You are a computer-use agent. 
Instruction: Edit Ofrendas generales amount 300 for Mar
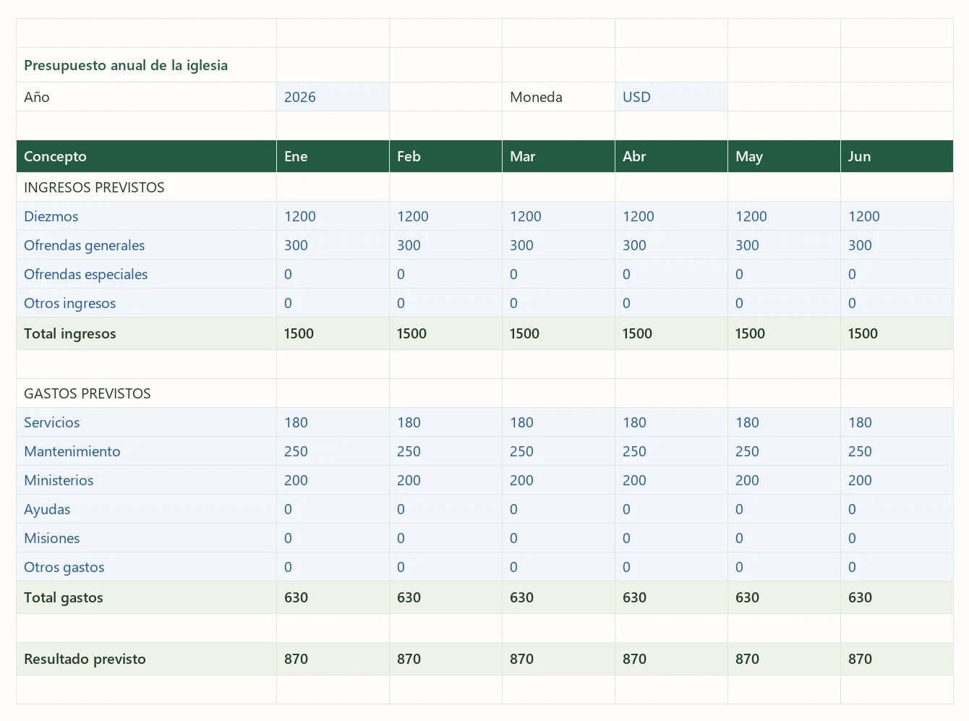tap(558, 245)
